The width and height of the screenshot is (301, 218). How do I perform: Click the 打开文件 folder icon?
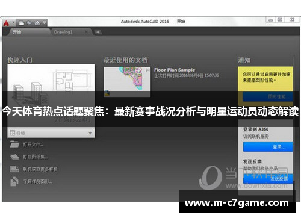pos(14,144)
